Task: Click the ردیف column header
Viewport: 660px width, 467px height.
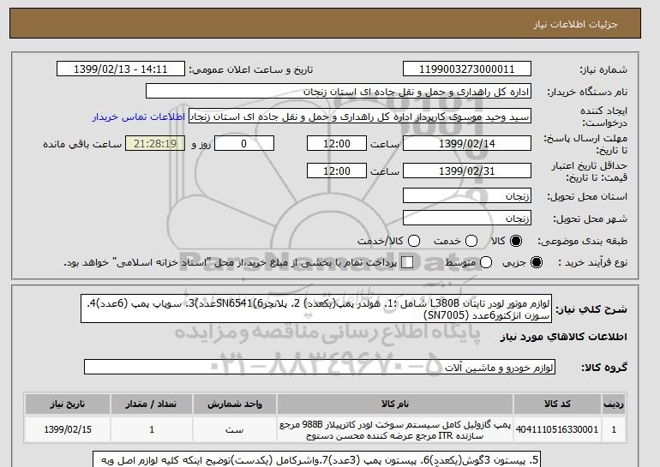Action: click(x=614, y=404)
